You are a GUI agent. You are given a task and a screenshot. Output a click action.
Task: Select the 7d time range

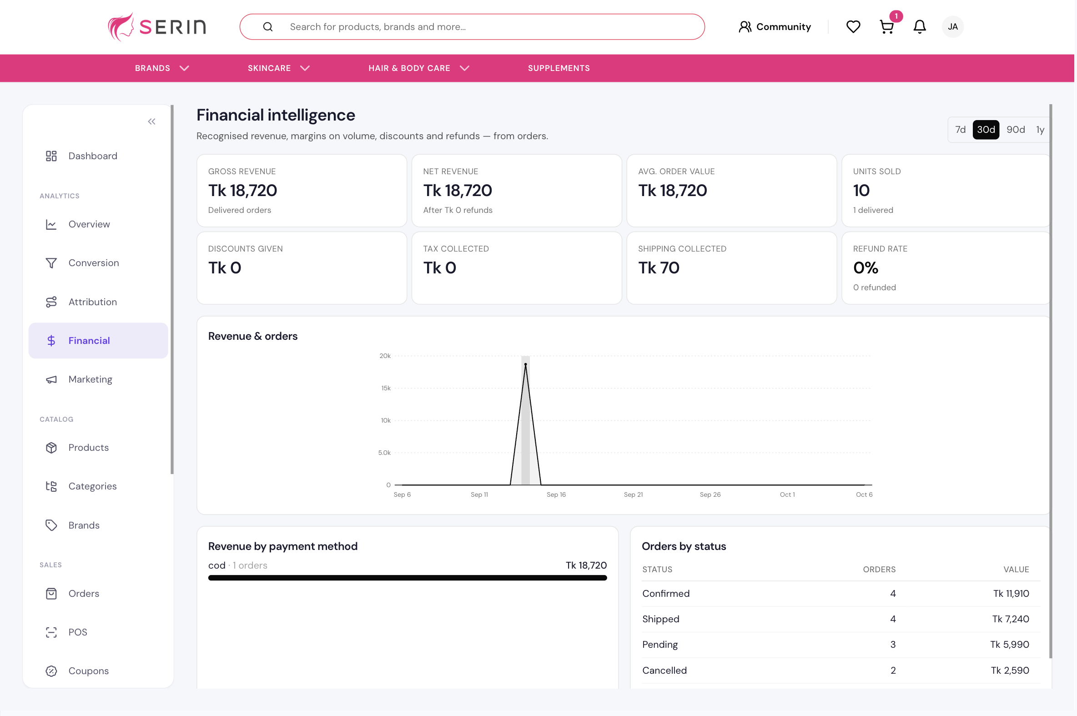(x=960, y=130)
